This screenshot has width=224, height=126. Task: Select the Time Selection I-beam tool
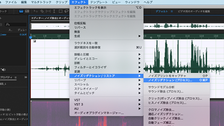tap(54, 11)
